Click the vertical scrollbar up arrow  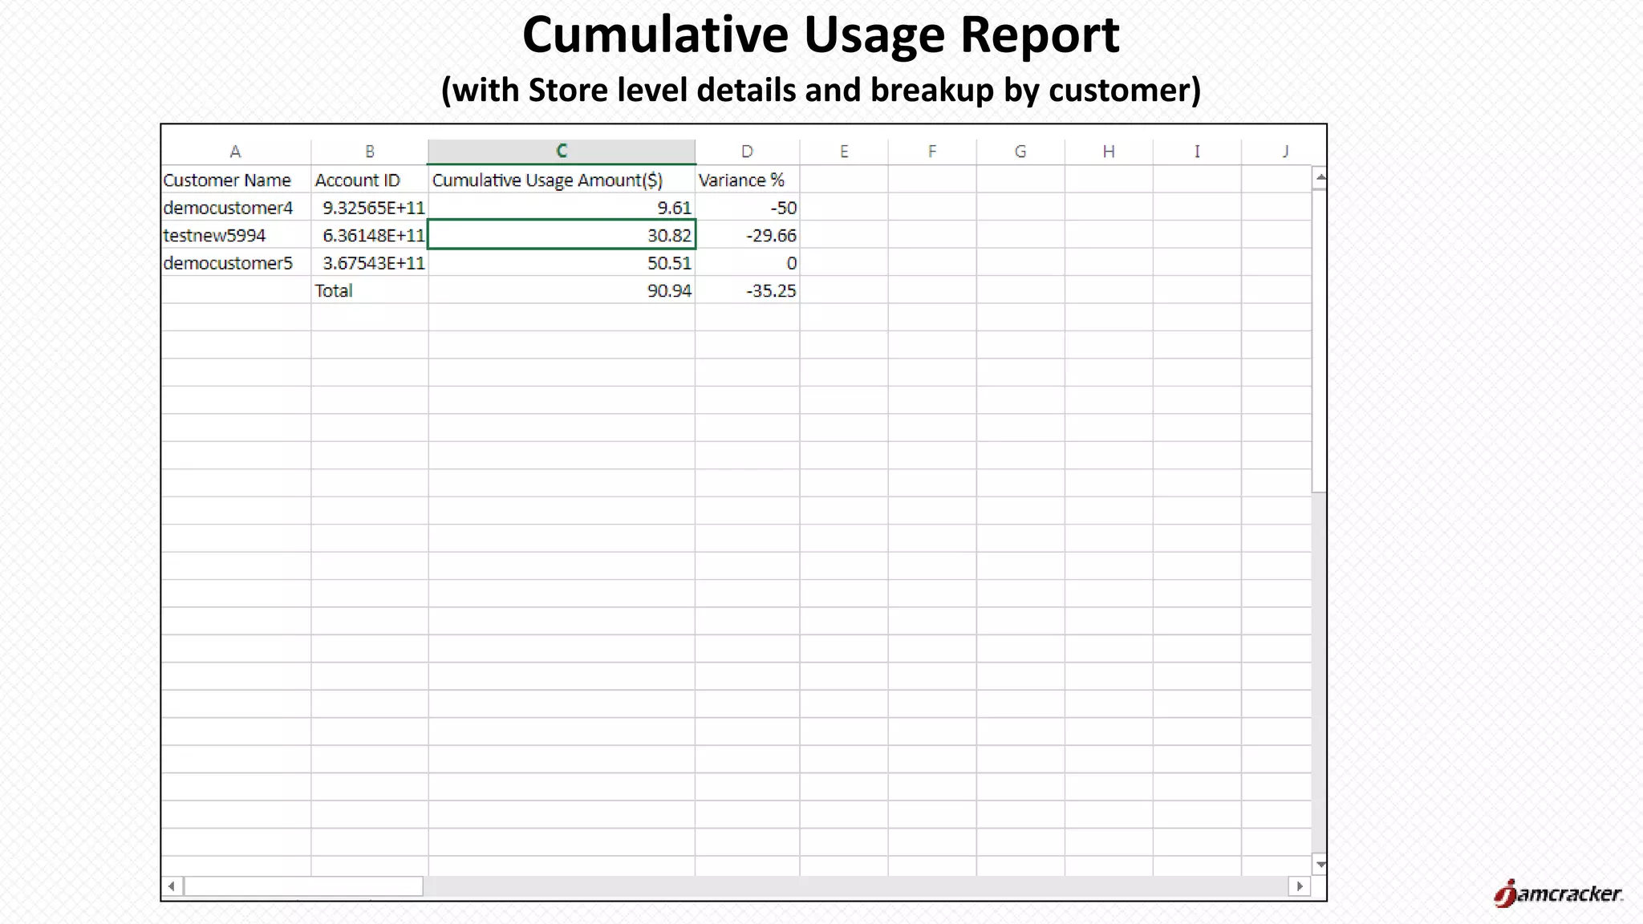[x=1320, y=176]
